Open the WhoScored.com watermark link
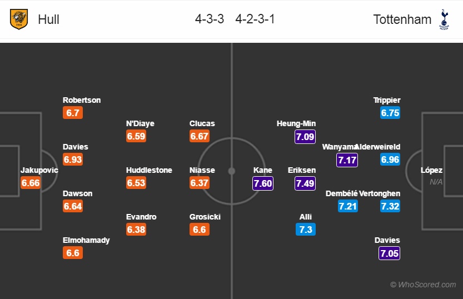 (x=423, y=285)
